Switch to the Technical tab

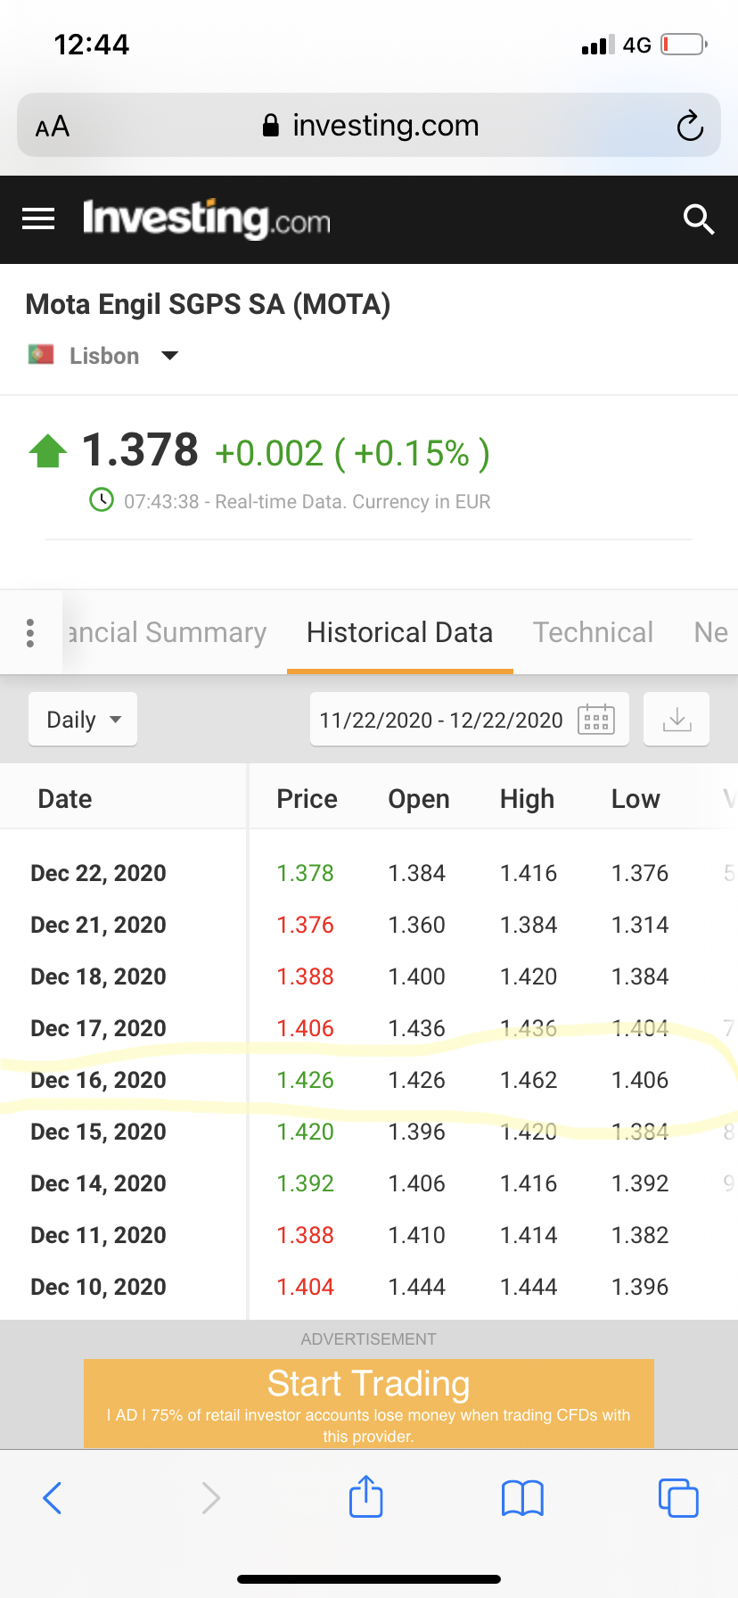pos(593,632)
